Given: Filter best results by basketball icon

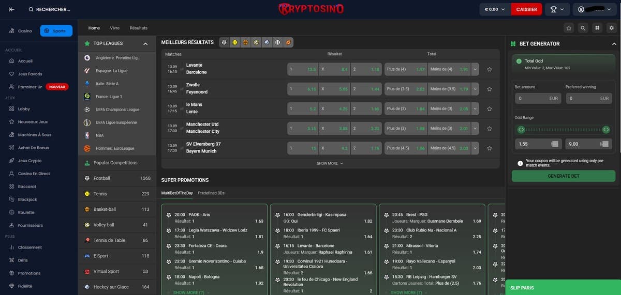Looking at the screenshot, I should [245, 42].
